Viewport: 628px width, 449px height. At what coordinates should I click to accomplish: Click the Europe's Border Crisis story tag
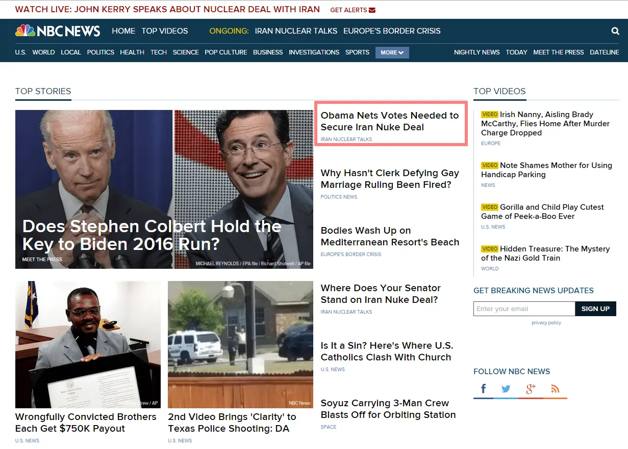coord(351,255)
